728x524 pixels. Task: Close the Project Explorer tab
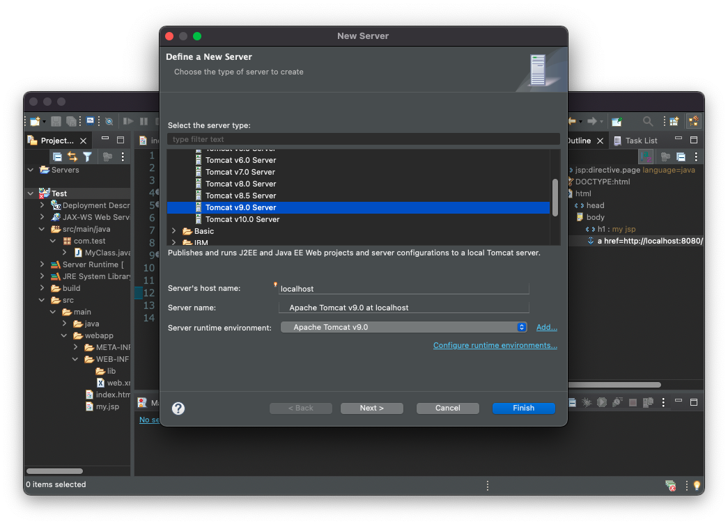coord(83,141)
